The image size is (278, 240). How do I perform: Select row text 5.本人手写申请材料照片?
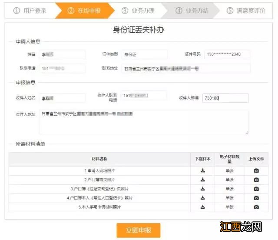[99, 207]
